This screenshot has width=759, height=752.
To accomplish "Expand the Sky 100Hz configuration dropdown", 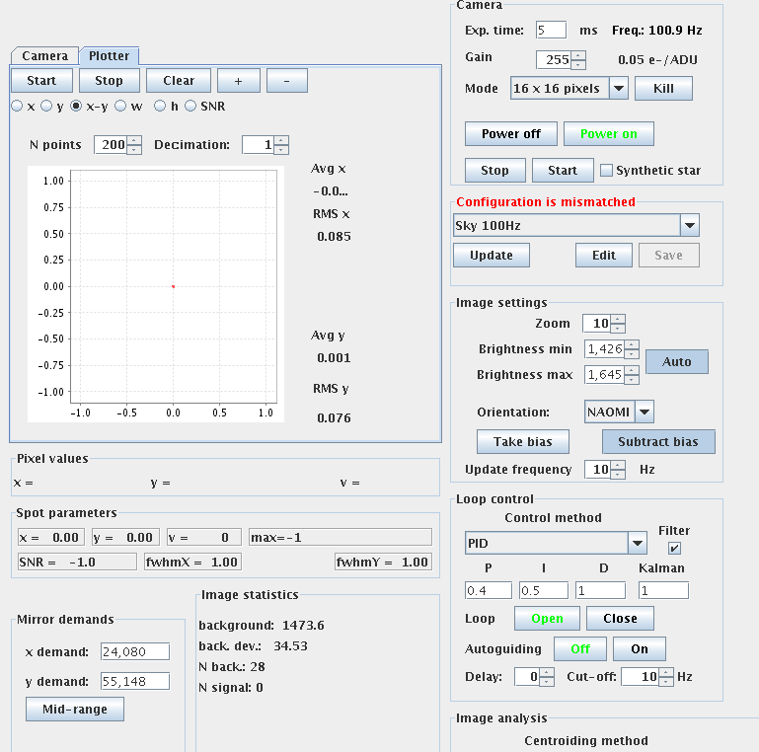I will [x=690, y=226].
